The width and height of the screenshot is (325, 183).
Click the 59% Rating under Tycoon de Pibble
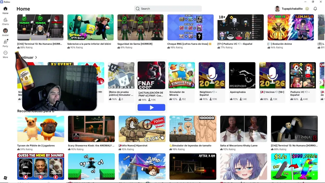(x=25, y=149)
